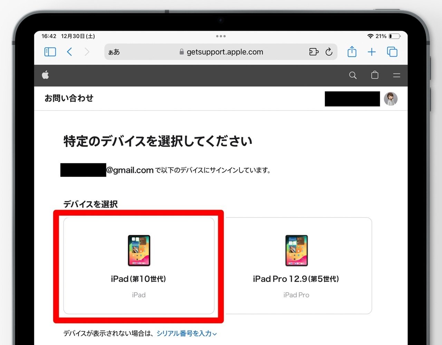Open the お問い合わせ menu item
The height and width of the screenshot is (345, 442).
[x=69, y=98]
